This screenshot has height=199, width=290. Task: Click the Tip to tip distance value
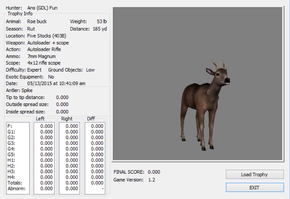pyautogui.click(x=62, y=97)
